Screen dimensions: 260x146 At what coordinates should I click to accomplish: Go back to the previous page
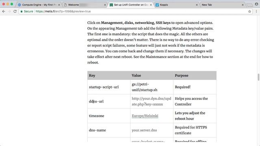coord(4,11)
